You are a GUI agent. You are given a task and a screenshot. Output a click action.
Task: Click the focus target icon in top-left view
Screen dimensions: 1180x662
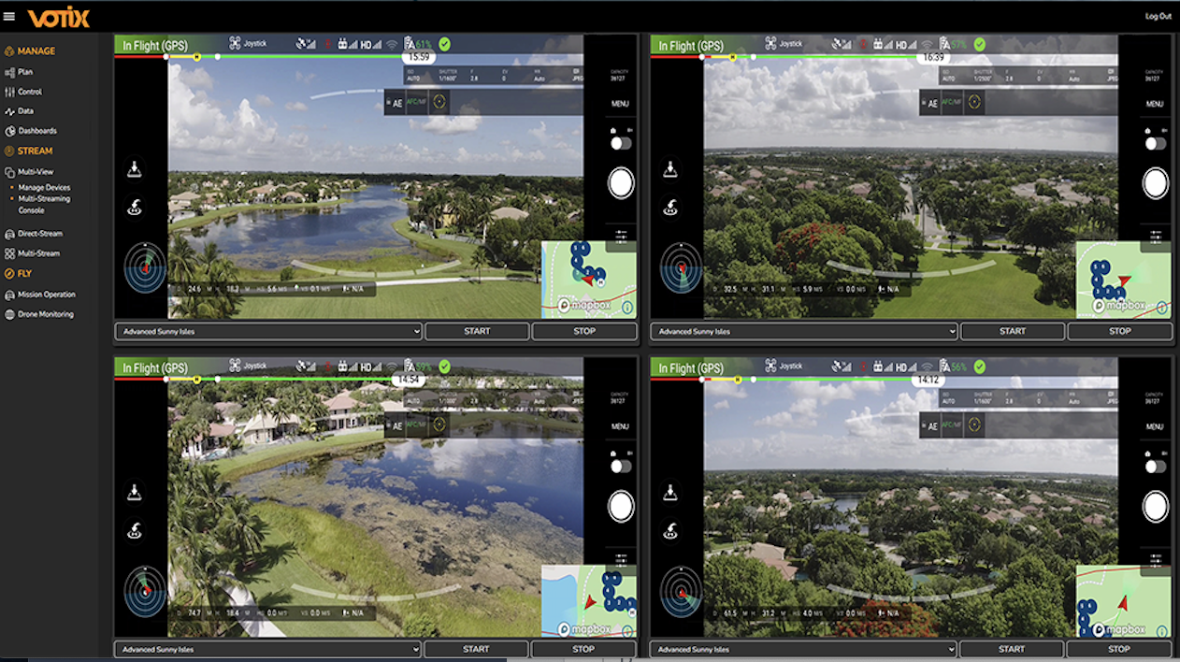[x=438, y=104]
